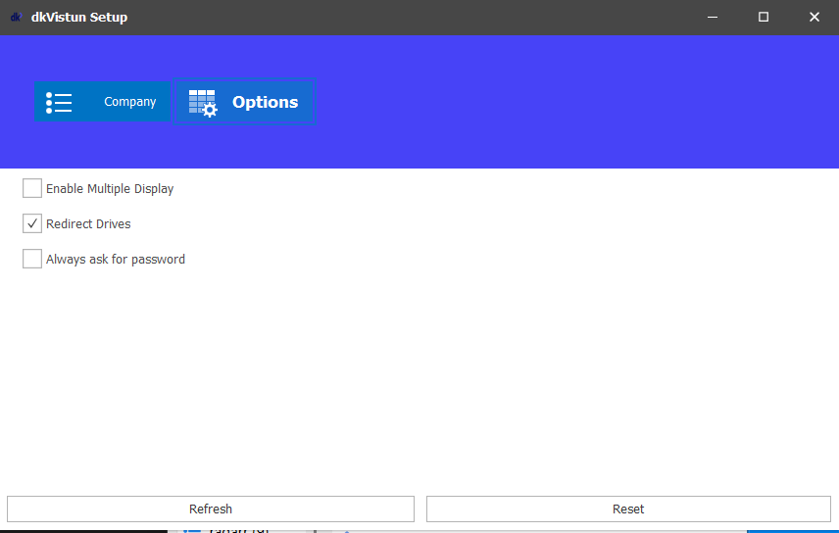Click the "Redirect Drives" label text

pyautogui.click(x=88, y=223)
